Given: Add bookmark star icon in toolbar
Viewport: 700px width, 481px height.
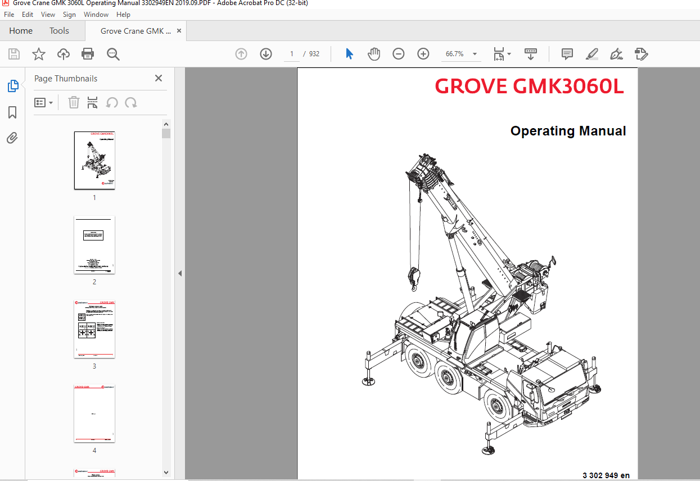Looking at the screenshot, I should 39,54.
